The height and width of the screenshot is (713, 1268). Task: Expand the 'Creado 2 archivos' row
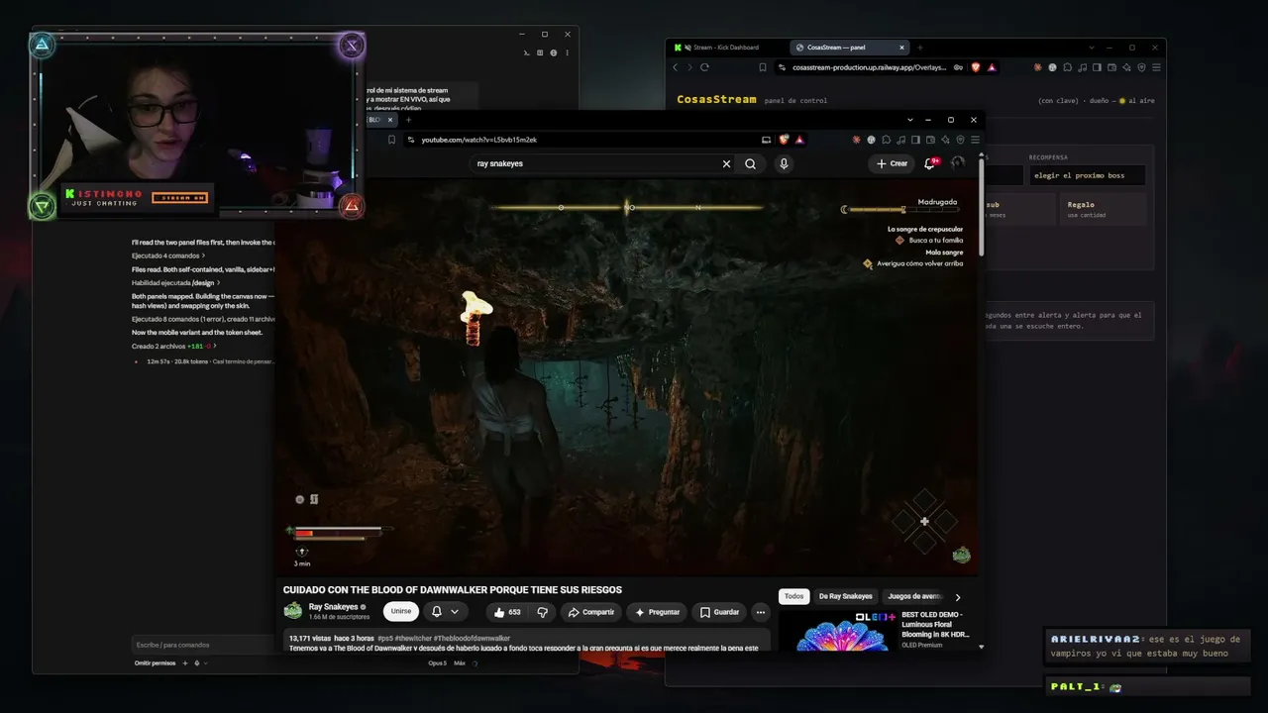[x=173, y=346]
